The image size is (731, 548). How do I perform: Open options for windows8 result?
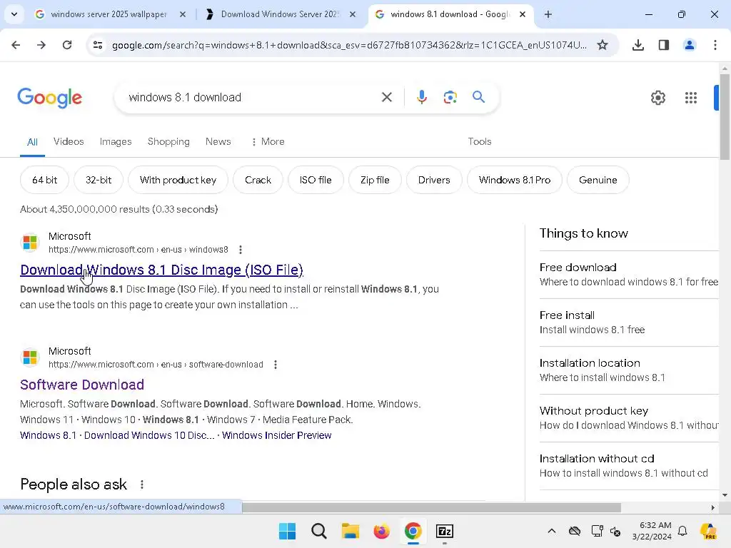click(241, 250)
